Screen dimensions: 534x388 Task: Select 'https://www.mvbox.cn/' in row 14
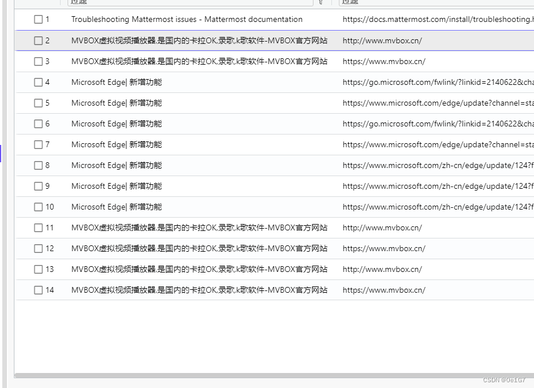tap(384, 290)
